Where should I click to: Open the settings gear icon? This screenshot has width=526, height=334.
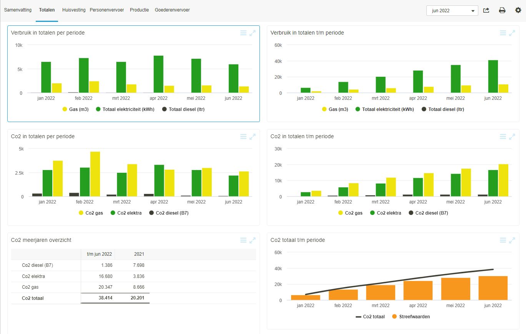tap(518, 10)
